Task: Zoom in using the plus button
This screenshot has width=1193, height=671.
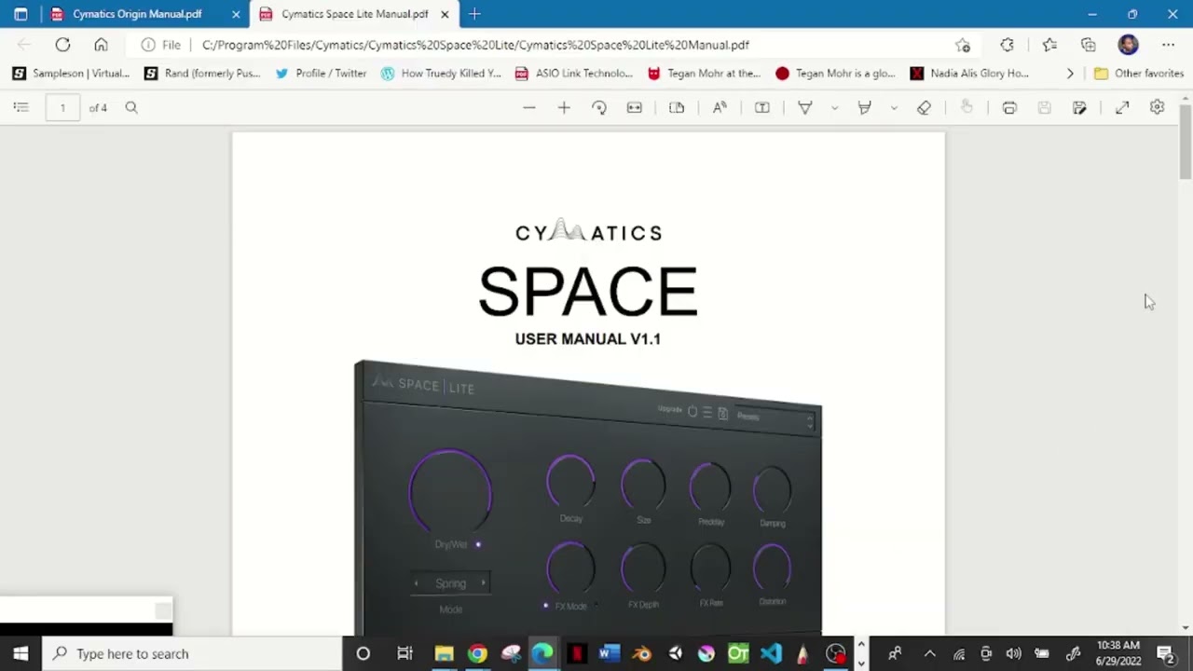Action: pos(564,108)
